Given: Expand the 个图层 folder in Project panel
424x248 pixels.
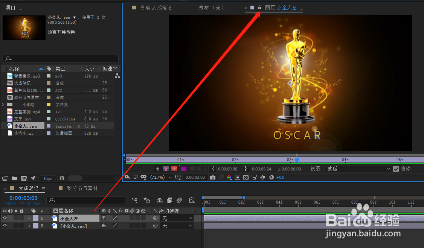Looking at the screenshot, I should tap(3, 105).
